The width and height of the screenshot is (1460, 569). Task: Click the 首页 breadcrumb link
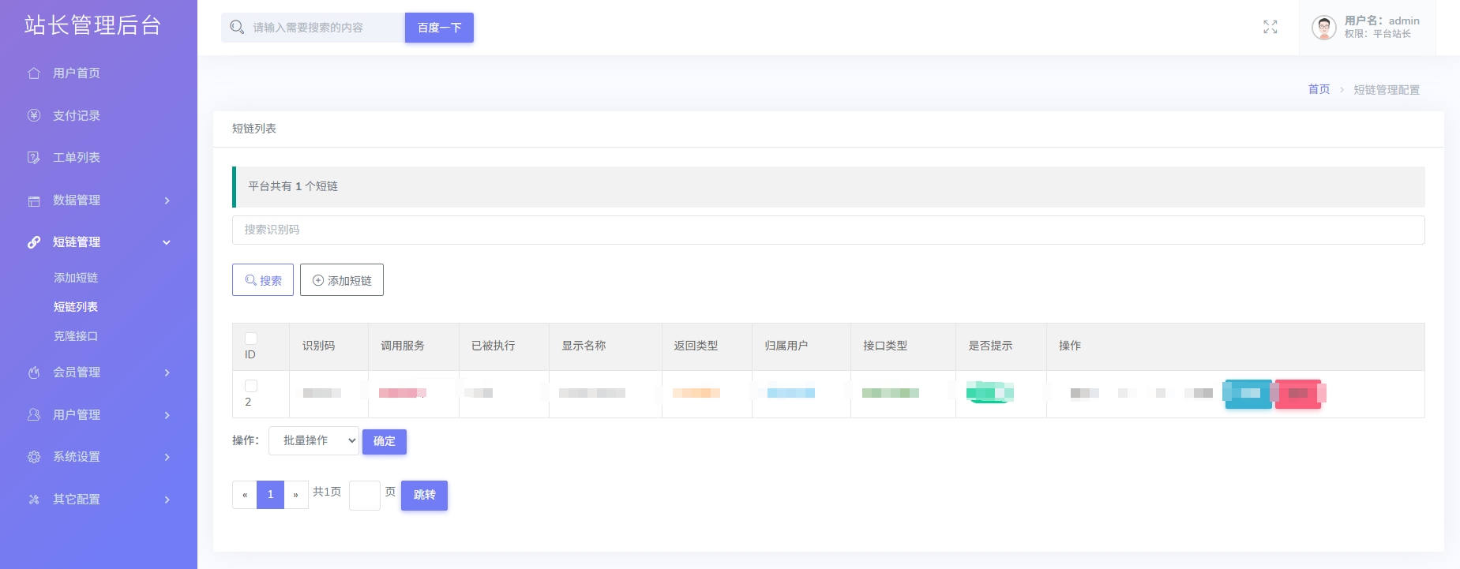tap(1319, 89)
